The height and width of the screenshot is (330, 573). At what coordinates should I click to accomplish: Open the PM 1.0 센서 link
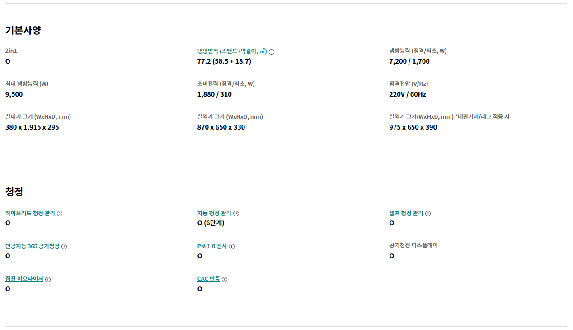pos(212,246)
